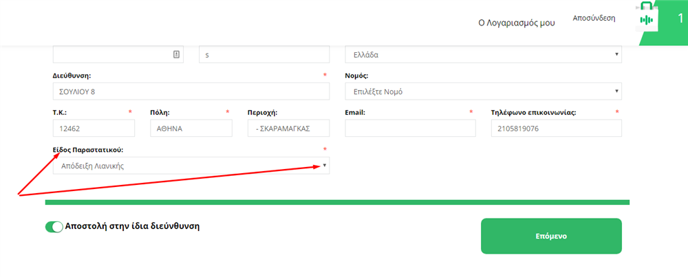The image size is (688, 277).
Task: Click the Τηλέφωνο επικοινωνίας phone field
Action: coord(557,129)
